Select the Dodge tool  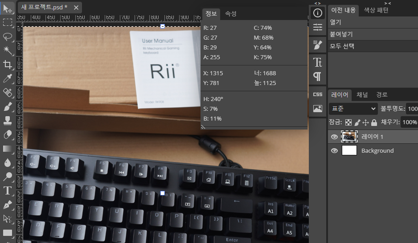click(x=8, y=176)
